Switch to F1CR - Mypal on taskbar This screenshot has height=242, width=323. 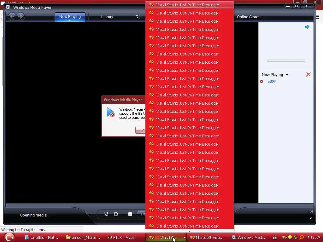point(121,238)
